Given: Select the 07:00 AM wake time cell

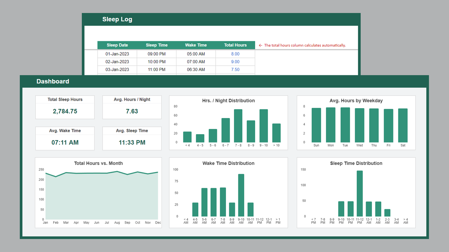Looking at the screenshot, I should pyautogui.click(x=196, y=62).
